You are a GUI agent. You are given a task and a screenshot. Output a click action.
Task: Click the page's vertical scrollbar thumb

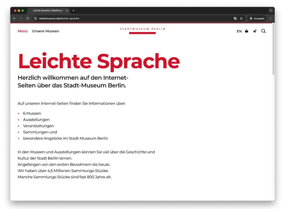[x=273, y=49]
